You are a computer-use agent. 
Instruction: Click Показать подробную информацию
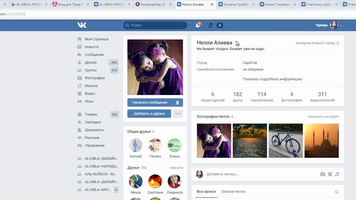click(x=273, y=79)
